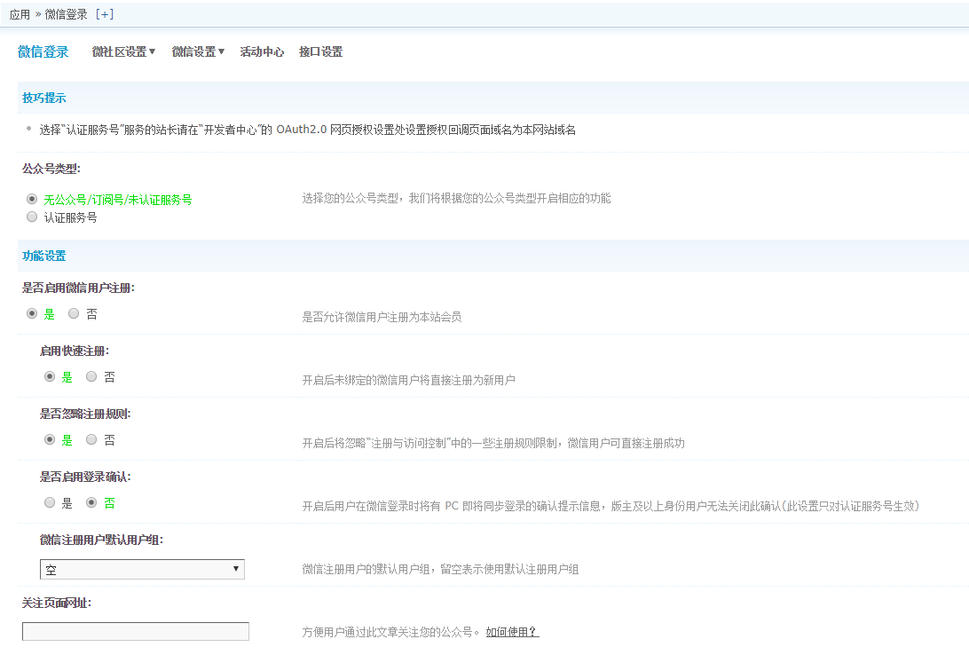Choose 否 for 启用快速注册
Image resolution: width=969 pixels, height=655 pixels.
[x=91, y=377]
